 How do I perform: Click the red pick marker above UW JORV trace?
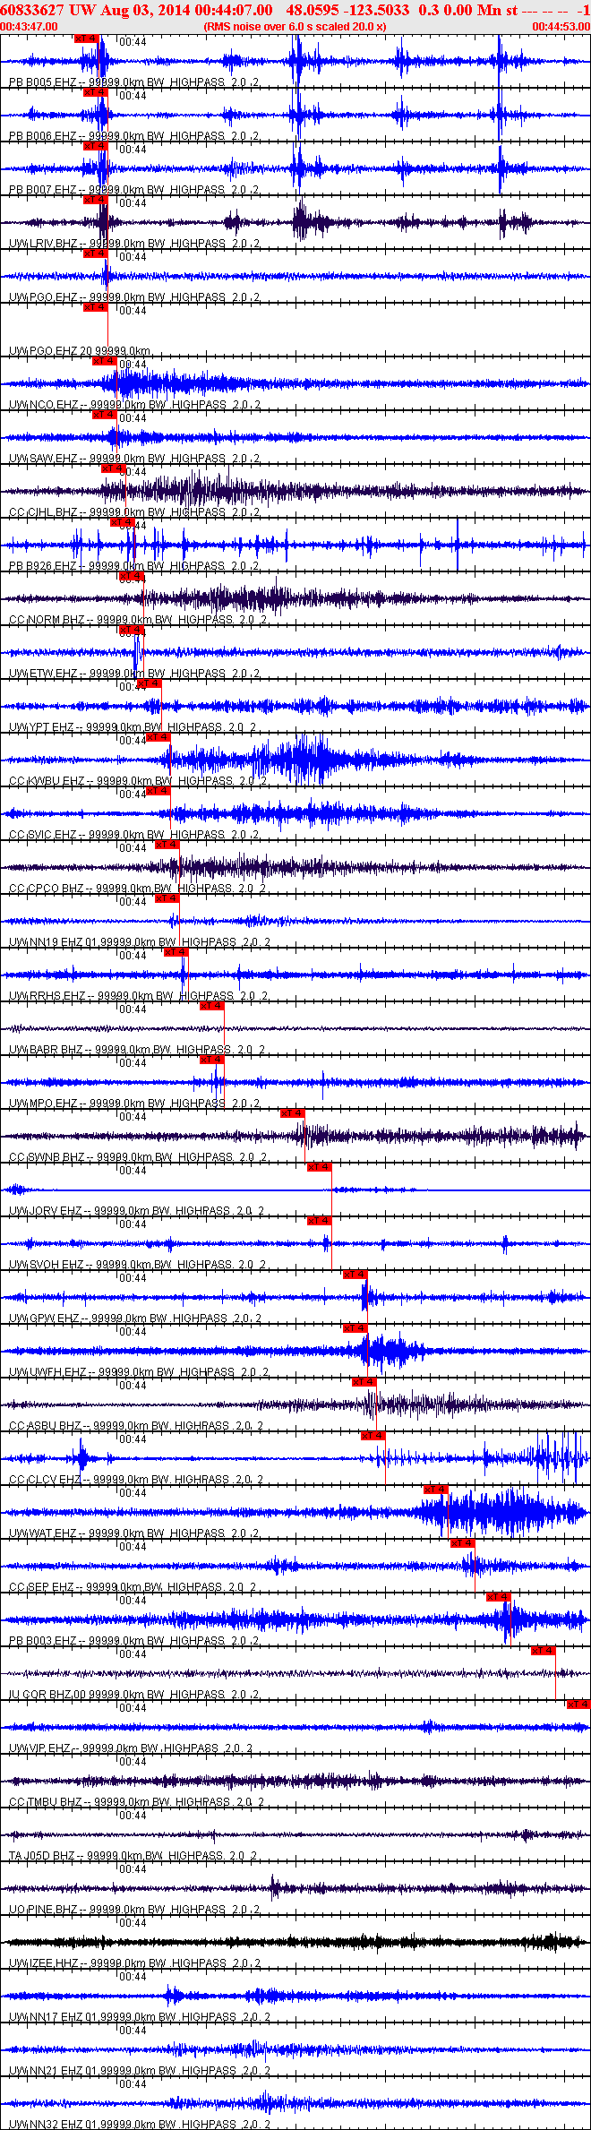(320, 1167)
